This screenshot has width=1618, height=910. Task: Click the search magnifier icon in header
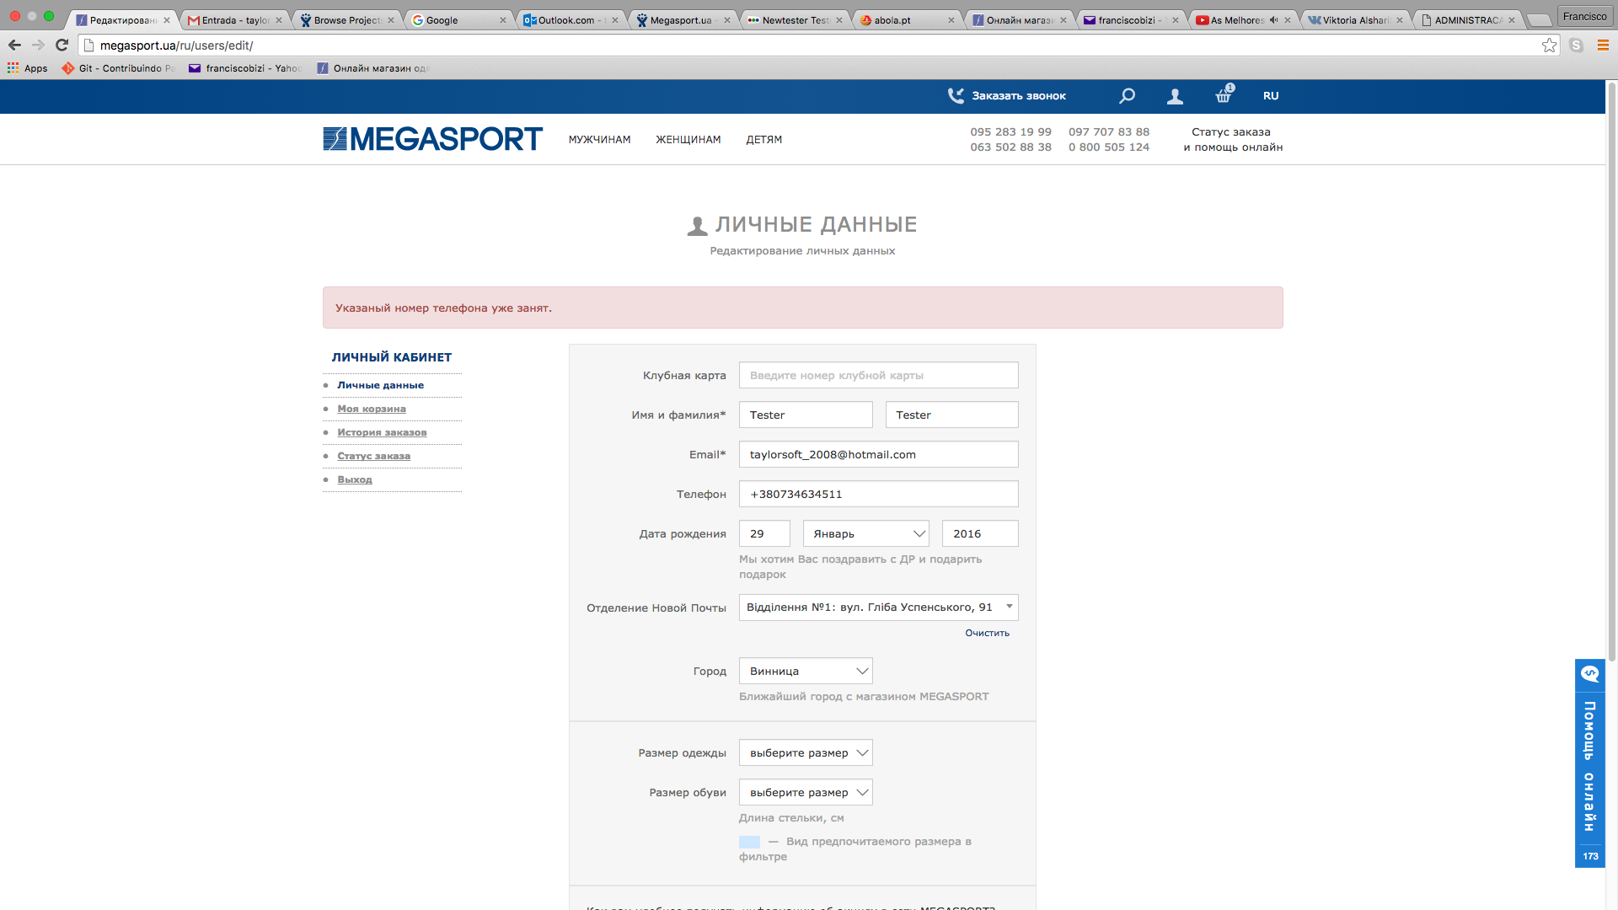click(x=1127, y=96)
